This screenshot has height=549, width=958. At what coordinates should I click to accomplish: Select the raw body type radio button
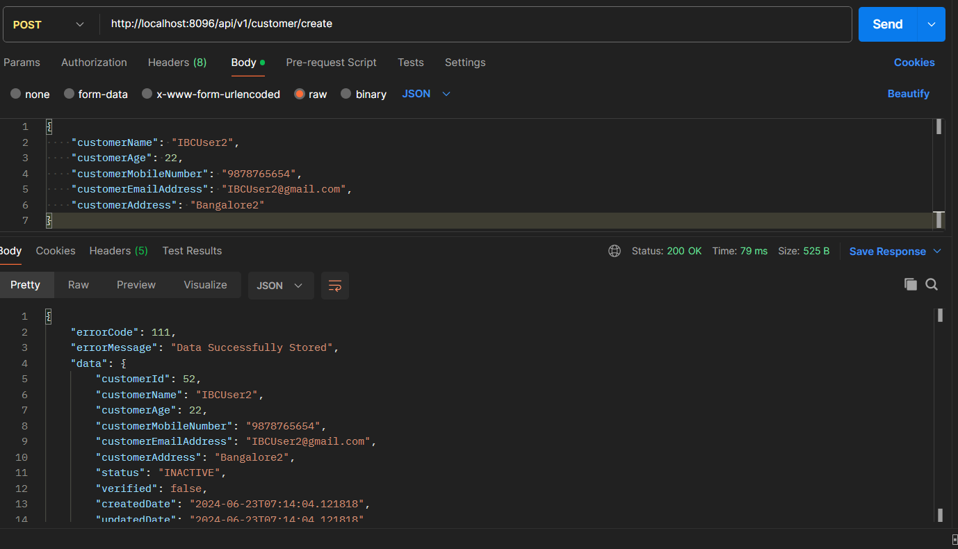coord(300,94)
